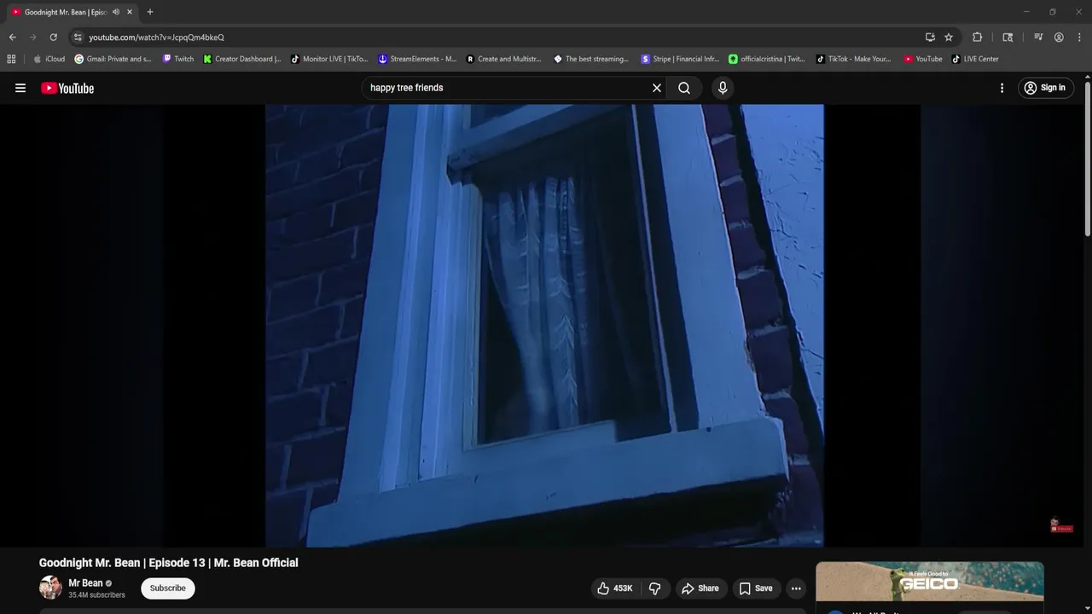The image size is (1092, 614).
Task: Open YouTube settings three-dot menu
Action: tap(1002, 88)
